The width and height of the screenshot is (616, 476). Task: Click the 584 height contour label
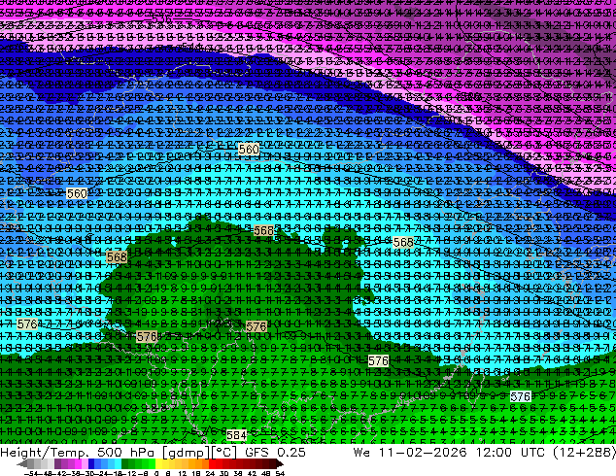pos(236,435)
